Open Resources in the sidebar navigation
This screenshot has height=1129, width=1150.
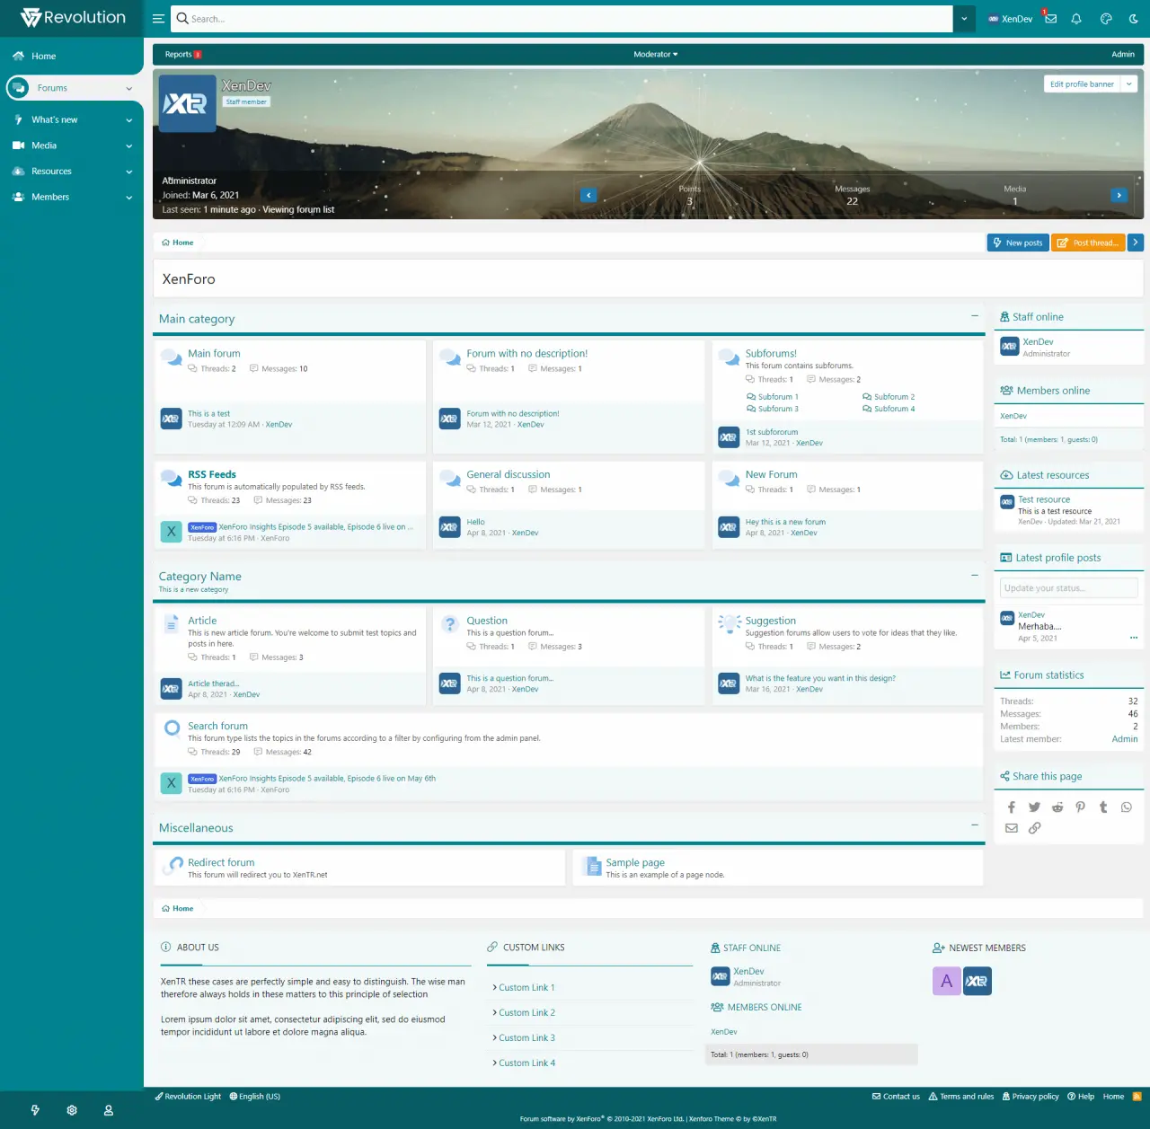point(51,172)
